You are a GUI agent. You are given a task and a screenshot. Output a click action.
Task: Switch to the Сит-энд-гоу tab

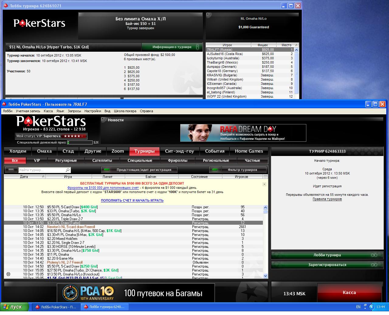click(179, 151)
